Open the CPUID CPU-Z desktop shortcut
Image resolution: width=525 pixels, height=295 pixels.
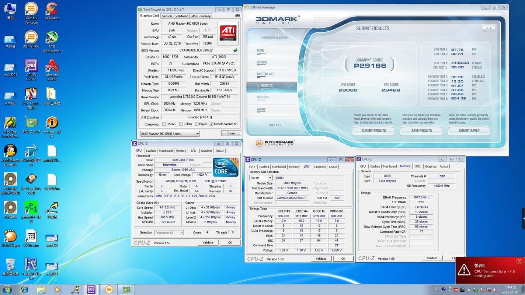31,70
